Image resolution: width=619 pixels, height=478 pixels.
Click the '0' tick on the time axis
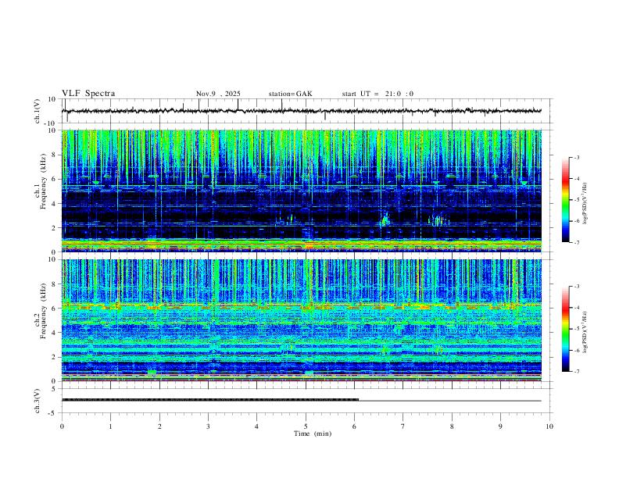(62, 426)
